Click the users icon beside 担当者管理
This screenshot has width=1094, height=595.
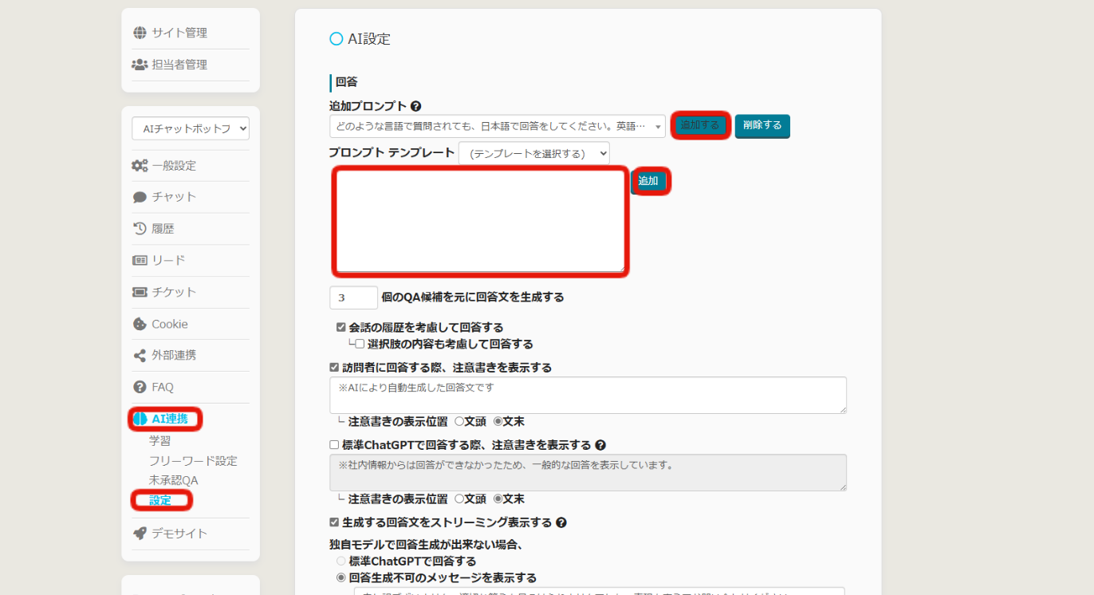[140, 65]
